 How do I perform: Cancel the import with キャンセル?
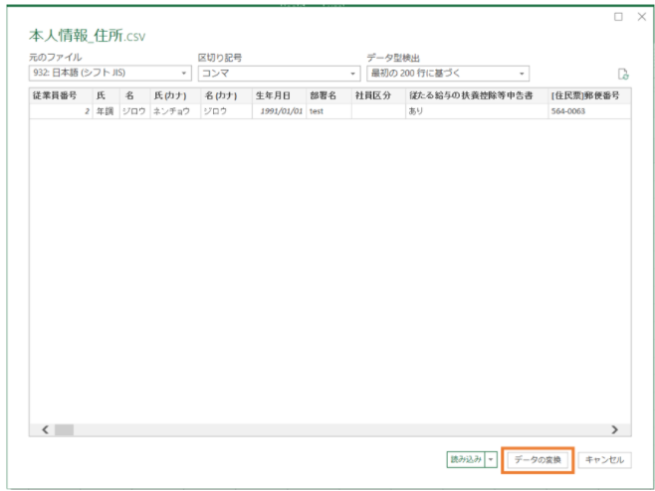[x=604, y=459]
